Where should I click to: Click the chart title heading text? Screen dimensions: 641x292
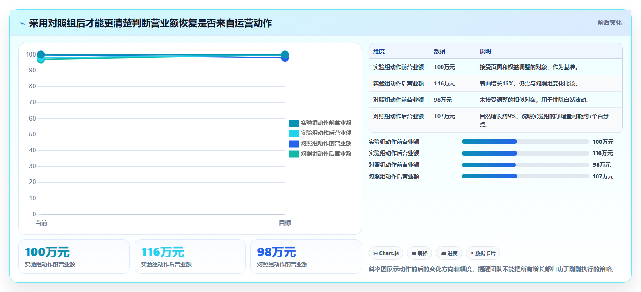pos(150,23)
